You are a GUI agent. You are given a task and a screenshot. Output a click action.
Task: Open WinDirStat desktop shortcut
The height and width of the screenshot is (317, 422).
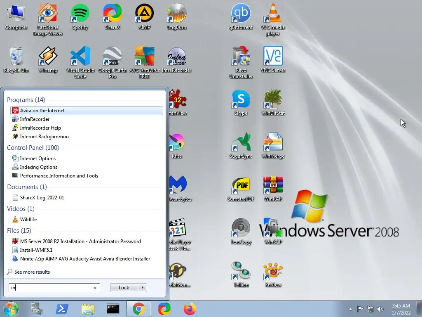(x=273, y=103)
